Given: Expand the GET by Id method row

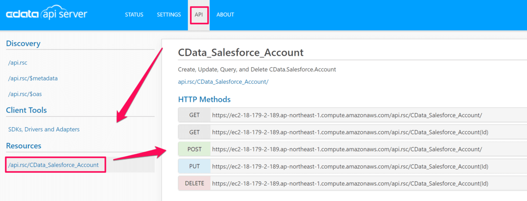Looking at the screenshot, I should pos(195,132).
